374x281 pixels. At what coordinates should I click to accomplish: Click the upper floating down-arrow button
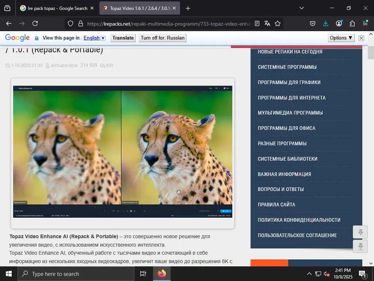[x=360, y=232]
